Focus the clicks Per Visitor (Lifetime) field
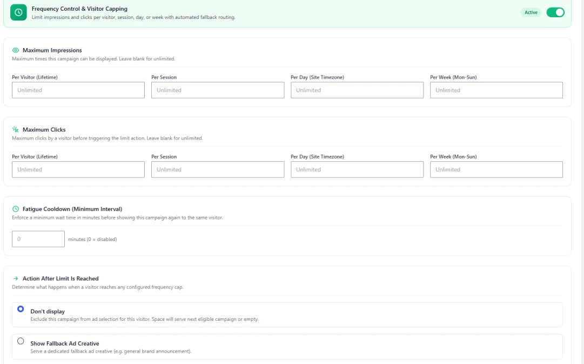Screen dimensions: 584x364 tap(78, 169)
